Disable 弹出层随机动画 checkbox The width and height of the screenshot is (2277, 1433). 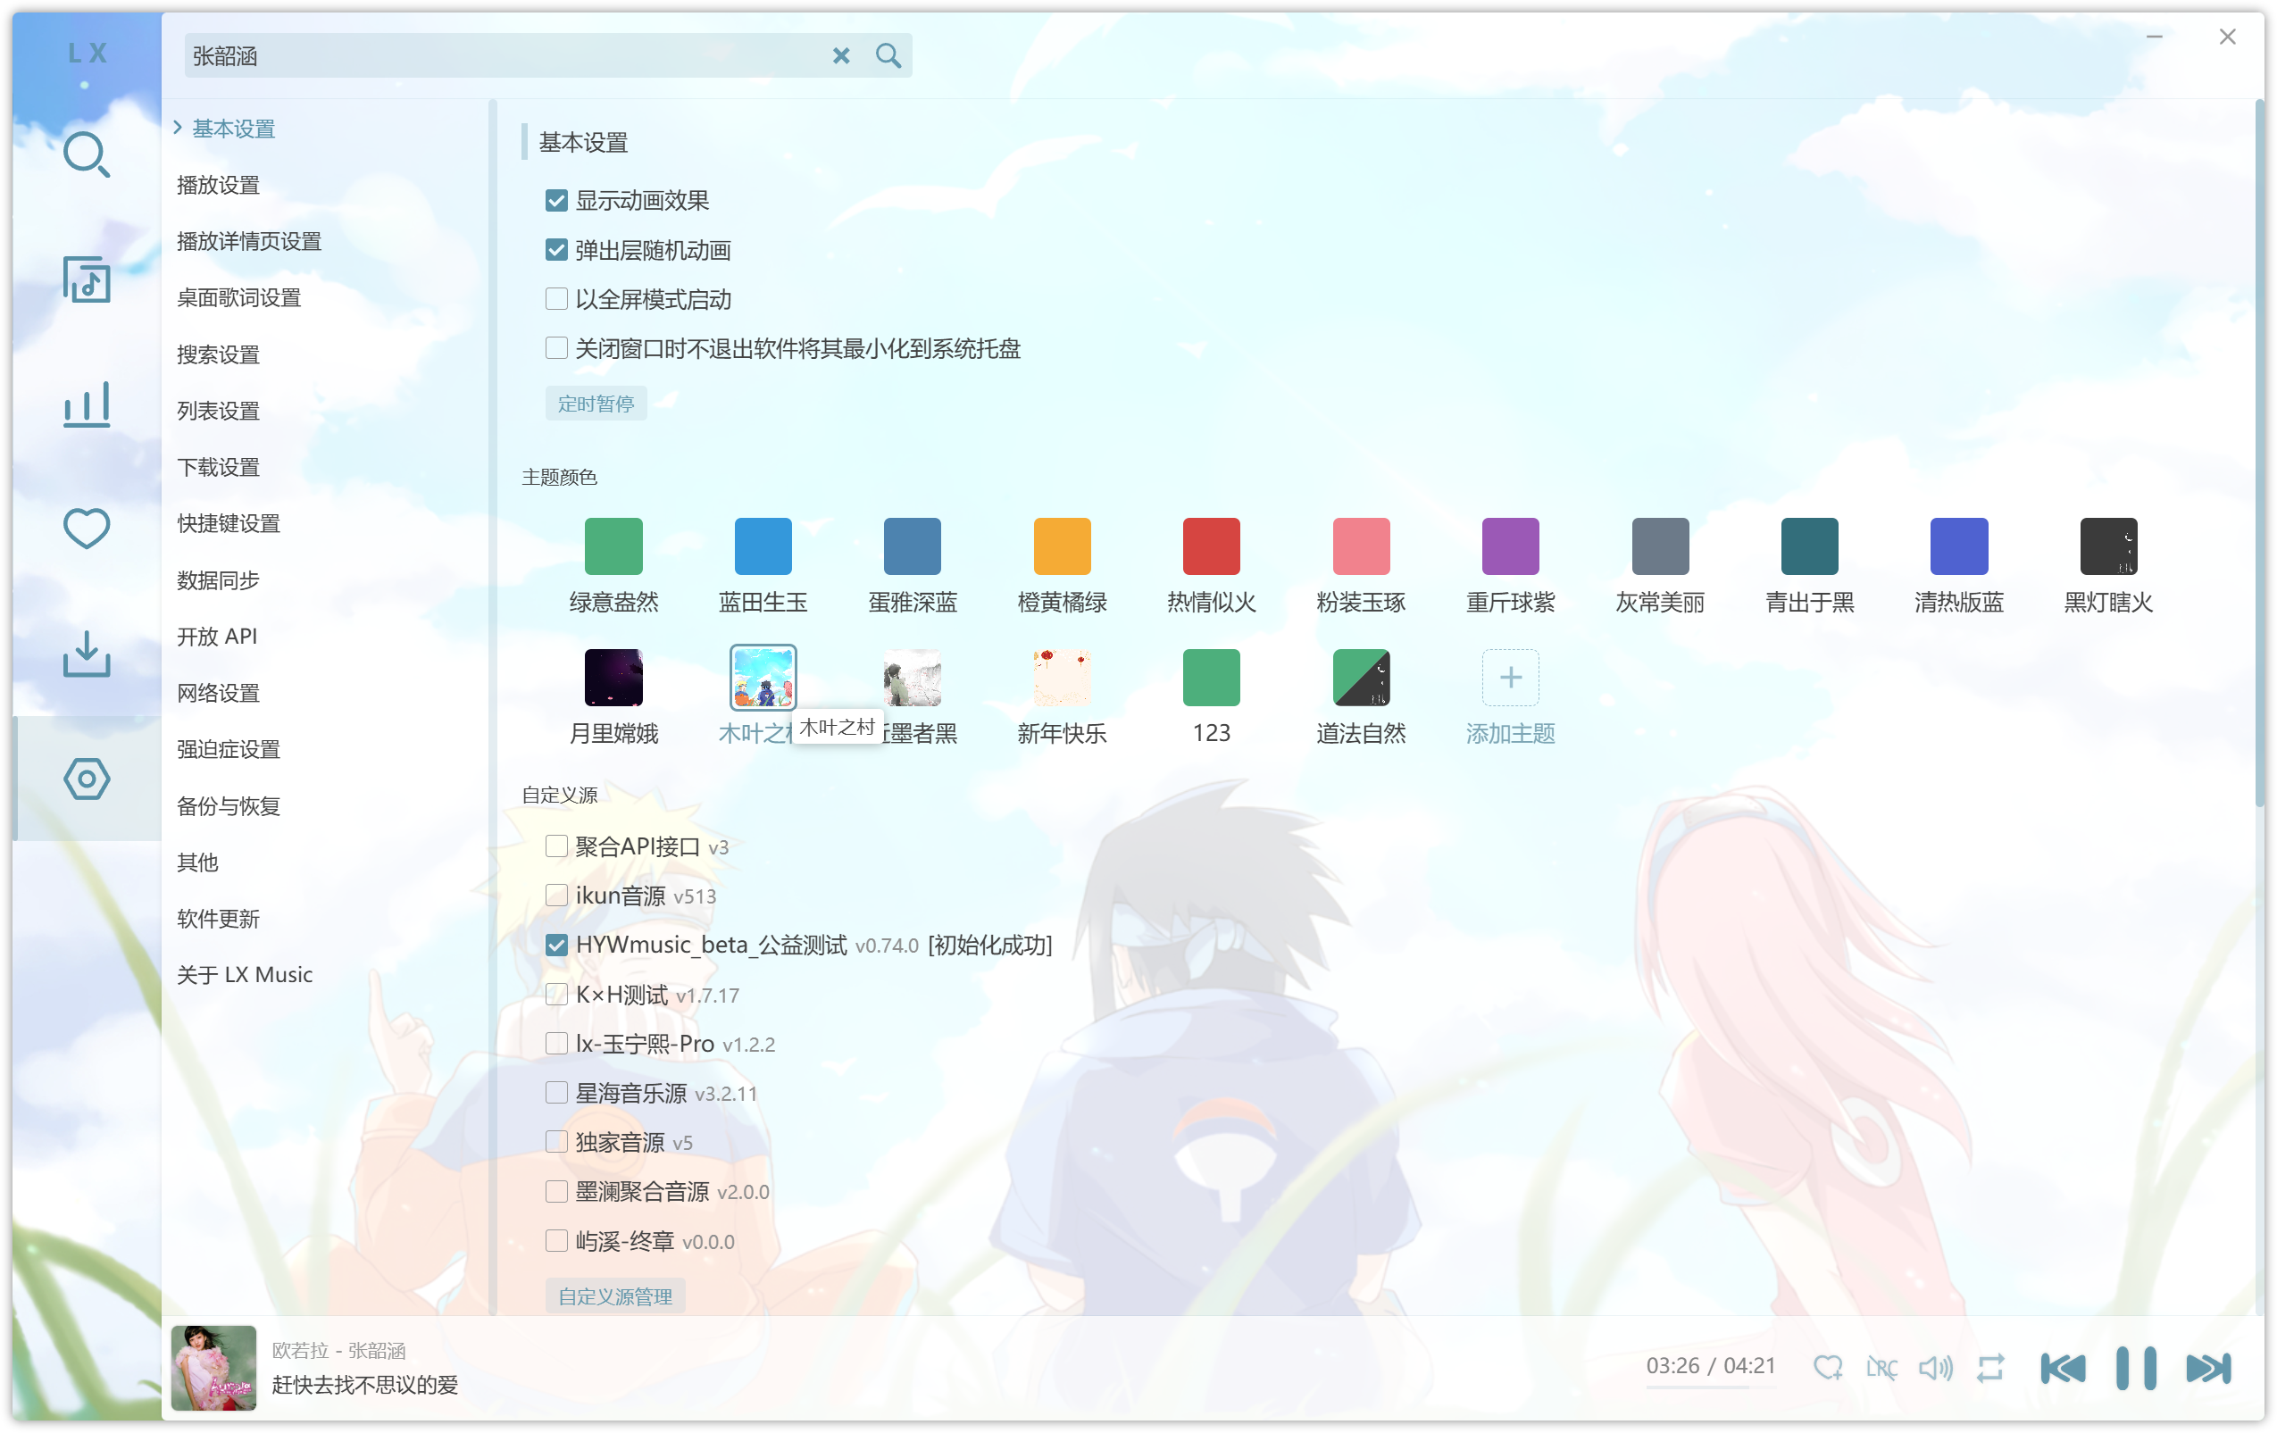(x=556, y=251)
